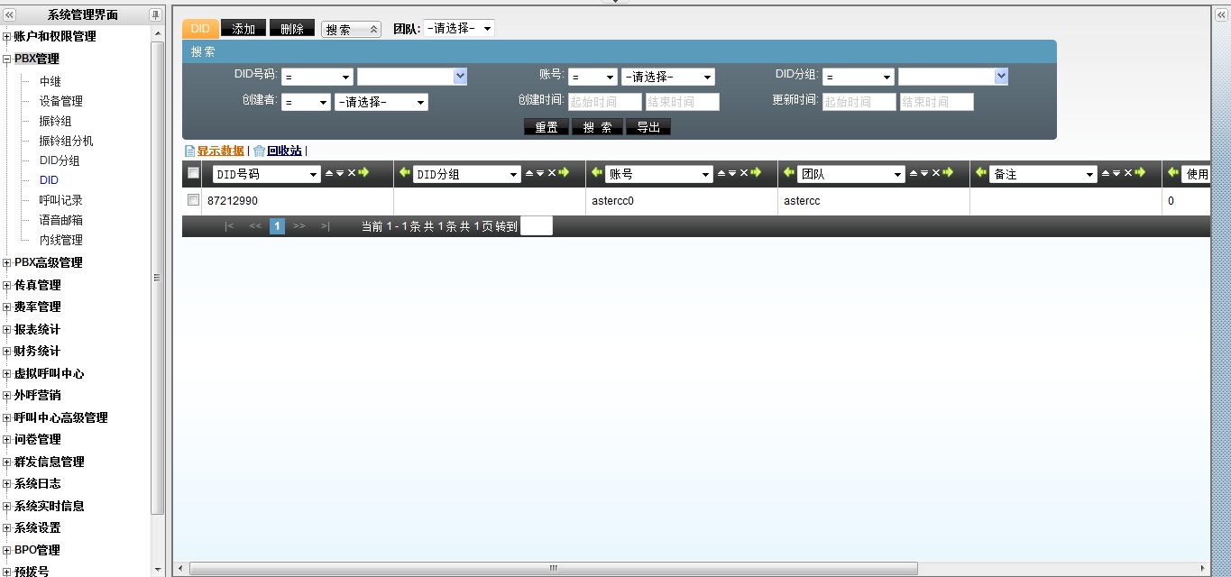Move 团队 column right with green arrow
Viewport: 1231px width, 577px height.
[948, 173]
